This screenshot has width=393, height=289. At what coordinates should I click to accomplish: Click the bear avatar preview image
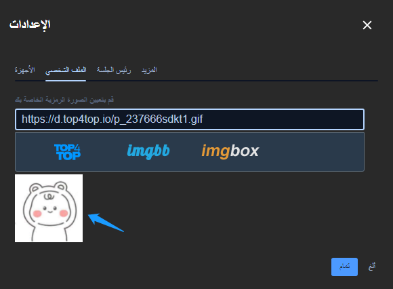[x=49, y=208]
